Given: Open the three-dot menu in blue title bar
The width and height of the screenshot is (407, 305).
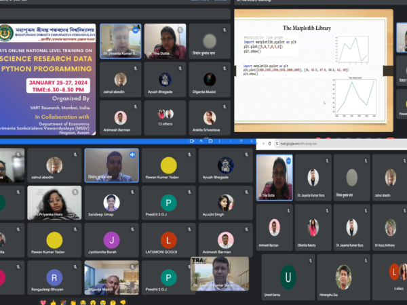Looking at the screenshot, I should click(220, 141).
